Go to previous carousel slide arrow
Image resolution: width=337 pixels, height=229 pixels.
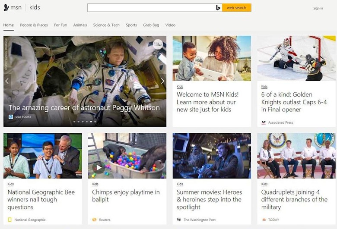pyautogui.click(x=7, y=81)
